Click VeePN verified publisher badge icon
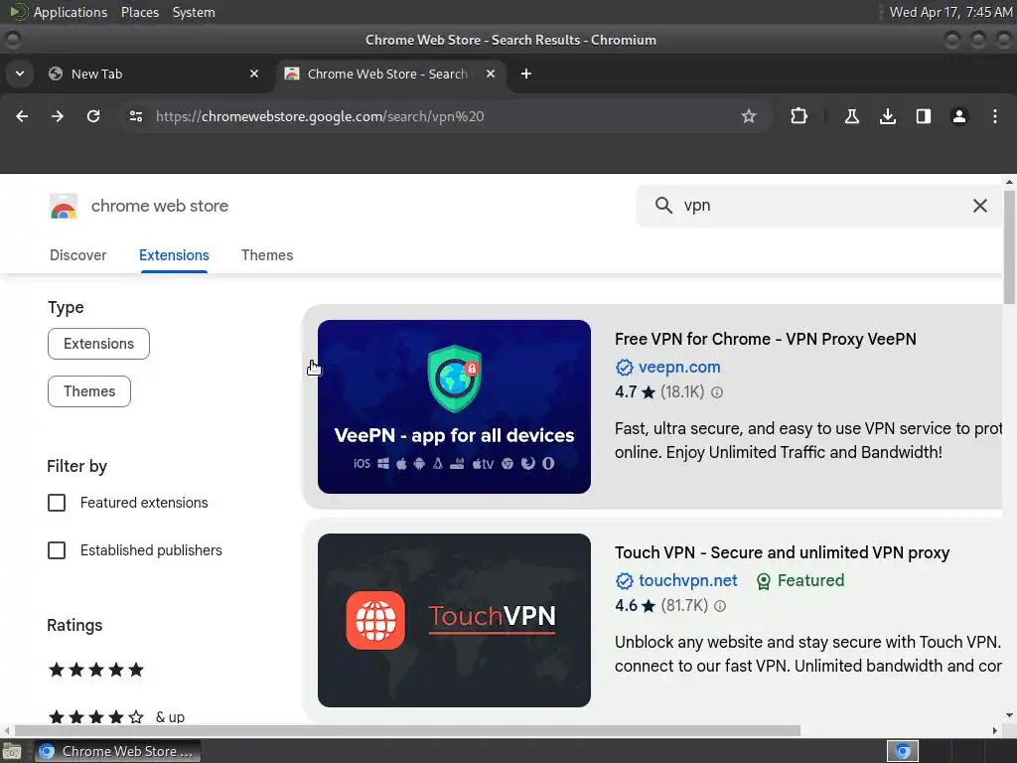1017x763 pixels. (624, 368)
